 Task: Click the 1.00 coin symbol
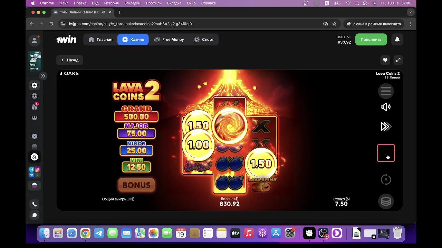point(198,145)
